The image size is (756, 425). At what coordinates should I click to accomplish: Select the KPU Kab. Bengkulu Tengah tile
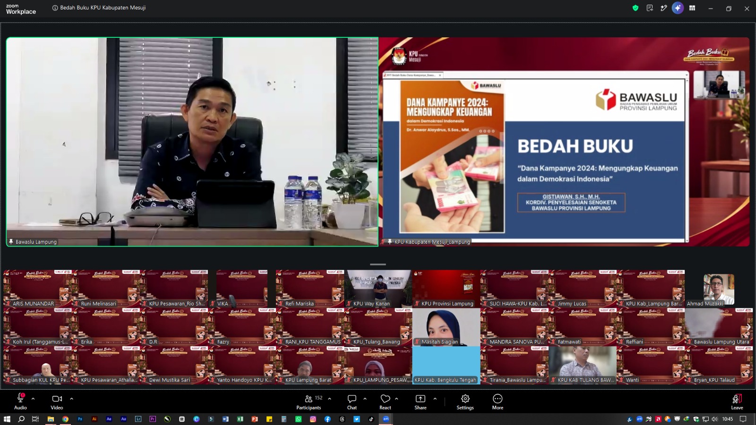(446, 365)
